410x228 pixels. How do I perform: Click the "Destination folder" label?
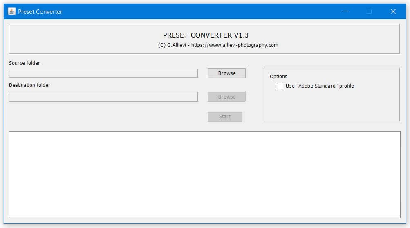tap(29, 85)
